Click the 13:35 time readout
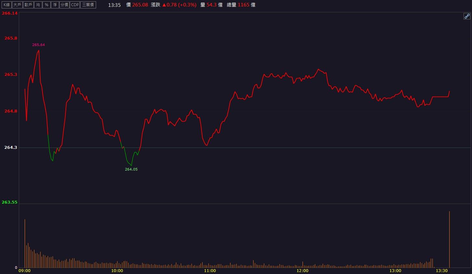The image size is (472, 274). [x=114, y=5]
